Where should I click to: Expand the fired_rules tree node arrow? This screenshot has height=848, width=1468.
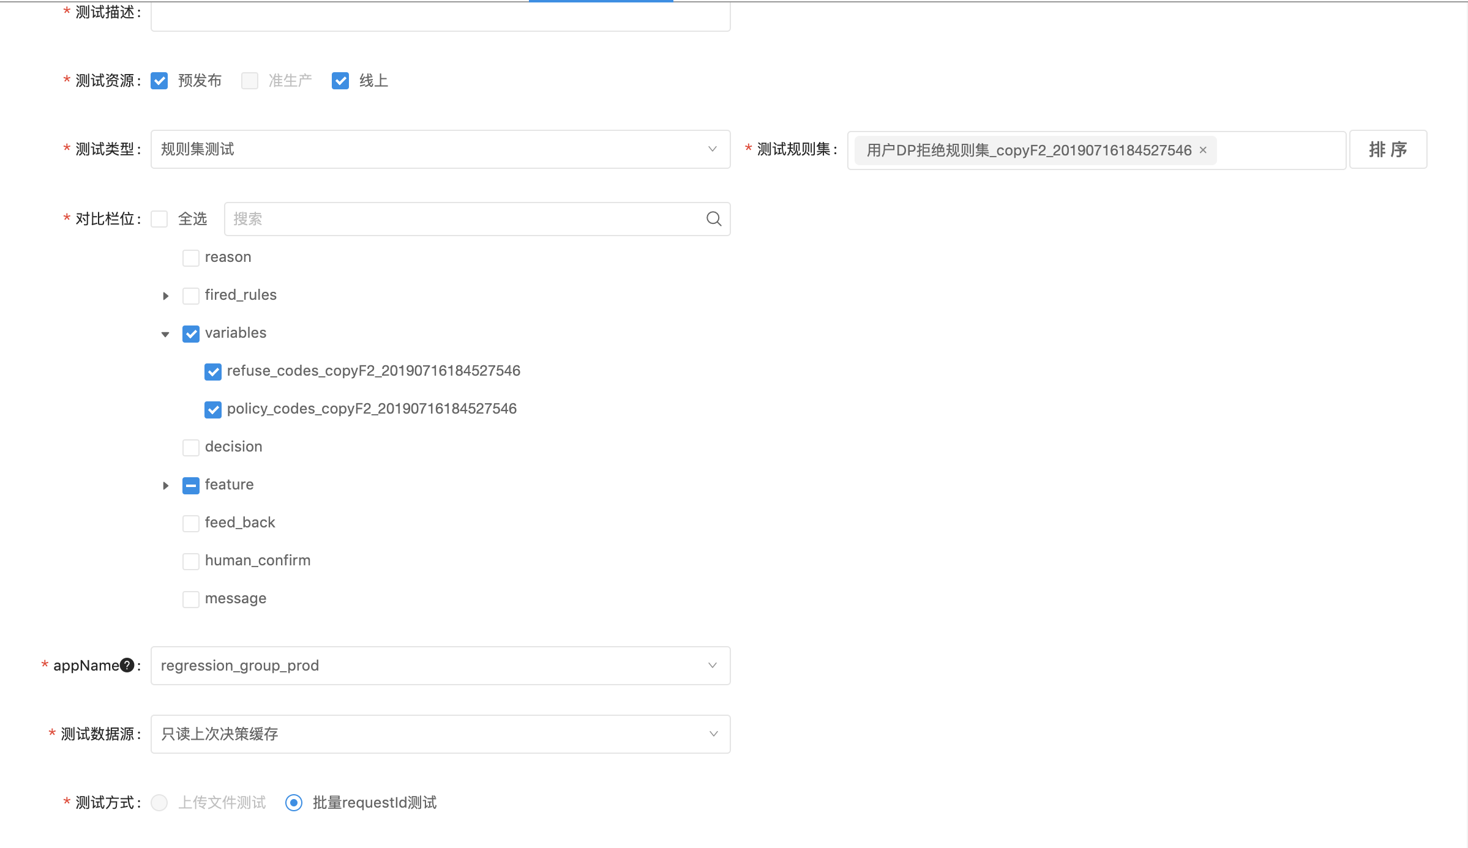point(165,296)
